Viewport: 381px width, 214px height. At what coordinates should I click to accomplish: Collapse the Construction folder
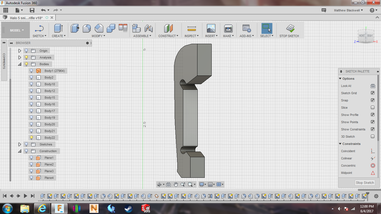pos(20,151)
